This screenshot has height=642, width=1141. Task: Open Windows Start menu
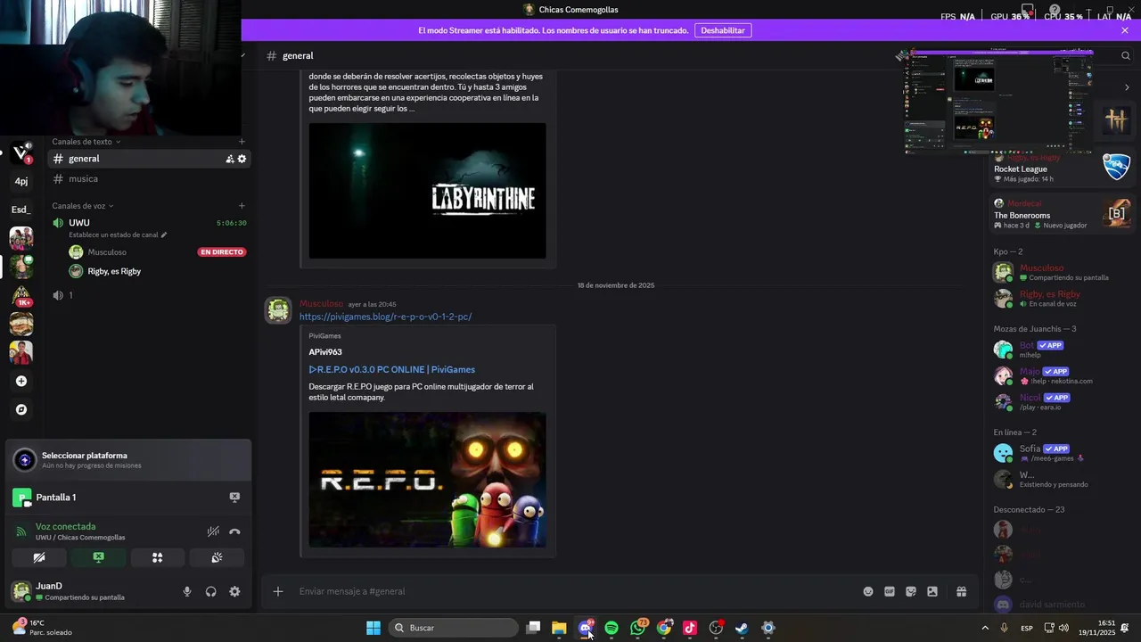tap(373, 628)
